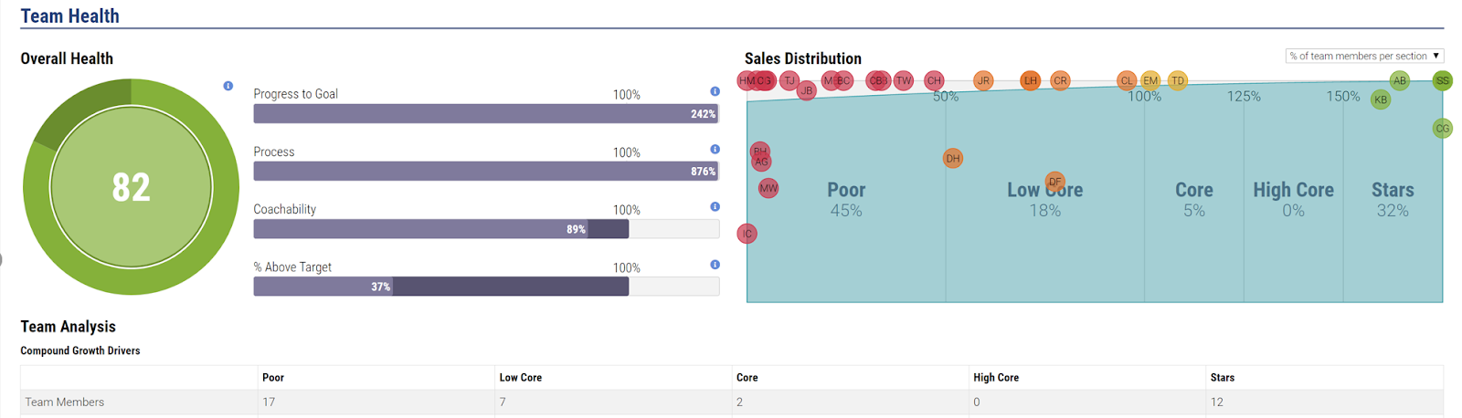The height and width of the screenshot is (418, 1462).
Task: Show the Coachability info tooltip icon
Action: [x=715, y=207]
